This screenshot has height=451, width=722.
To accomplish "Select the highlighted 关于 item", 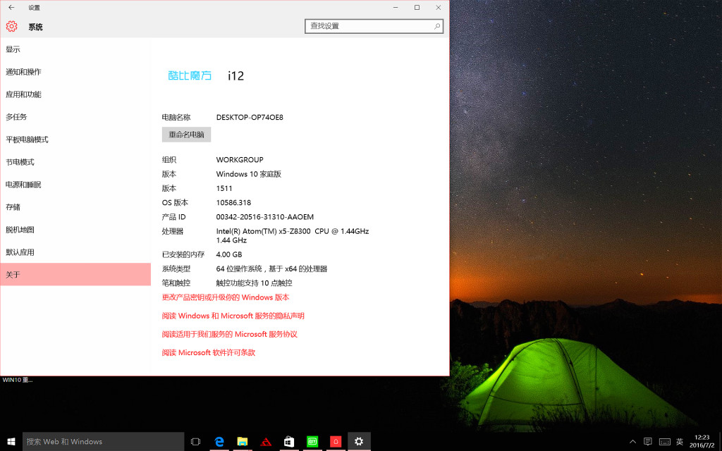I will tap(75, 274).
